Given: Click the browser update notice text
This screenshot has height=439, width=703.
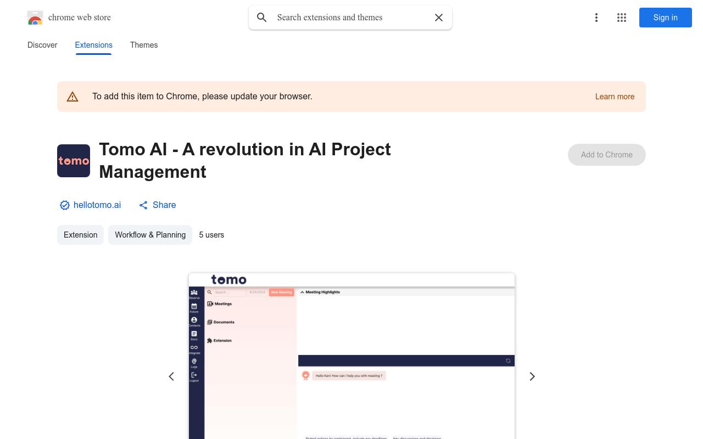Looking at the screenshot, I should tap(202, 97).
